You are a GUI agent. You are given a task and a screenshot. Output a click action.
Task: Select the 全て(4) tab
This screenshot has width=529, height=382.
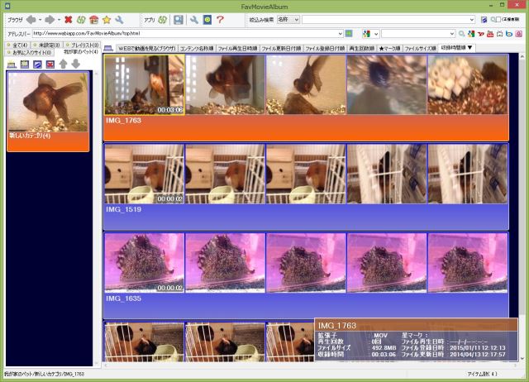pos(17,45)
